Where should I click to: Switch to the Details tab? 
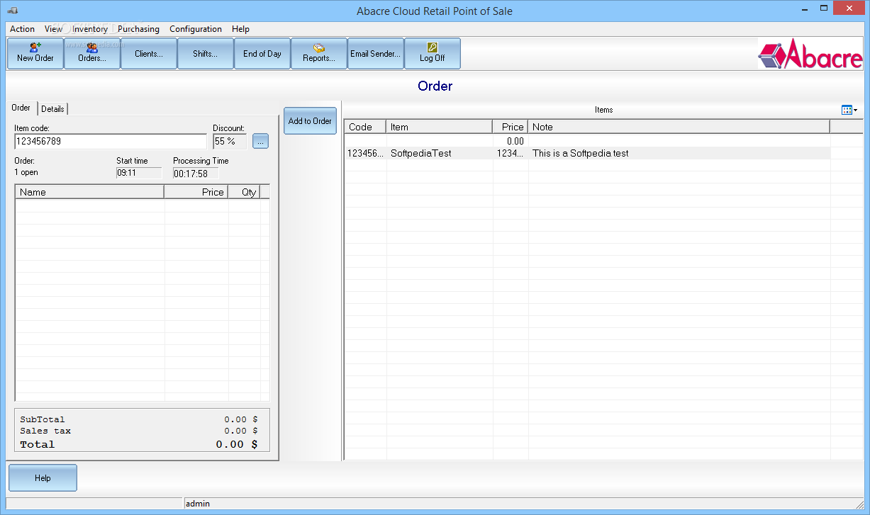pos(52,108)
